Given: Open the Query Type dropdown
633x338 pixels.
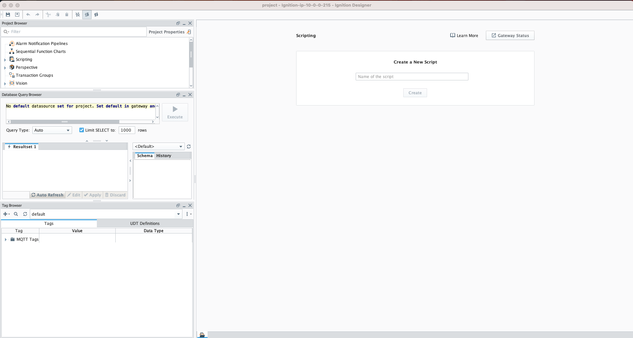Looking at the screenshot, I should 52,130.
